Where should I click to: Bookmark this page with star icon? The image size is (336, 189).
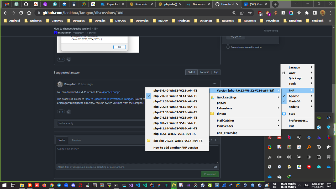click(x=250, y=13)
